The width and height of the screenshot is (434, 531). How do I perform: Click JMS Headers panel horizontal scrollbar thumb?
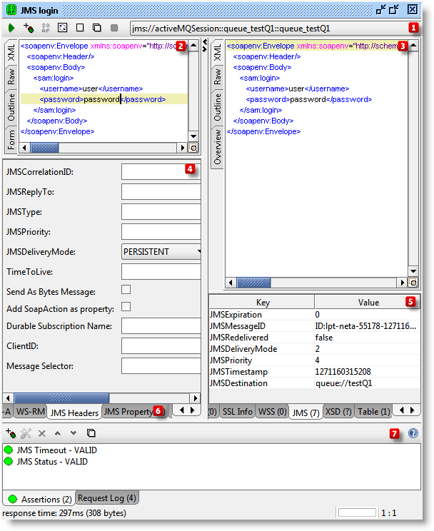click(61, 398)
